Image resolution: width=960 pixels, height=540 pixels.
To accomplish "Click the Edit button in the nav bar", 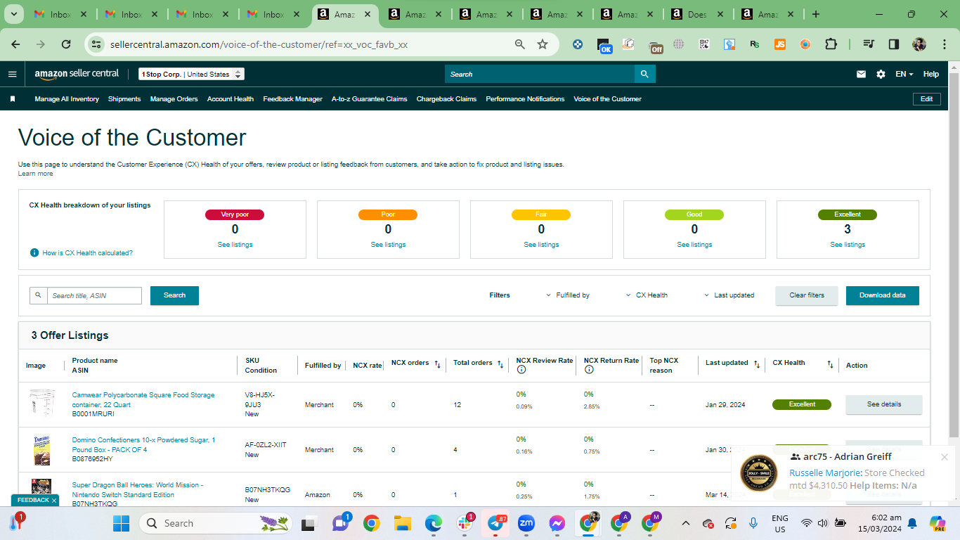I will [x=926, y=99].
